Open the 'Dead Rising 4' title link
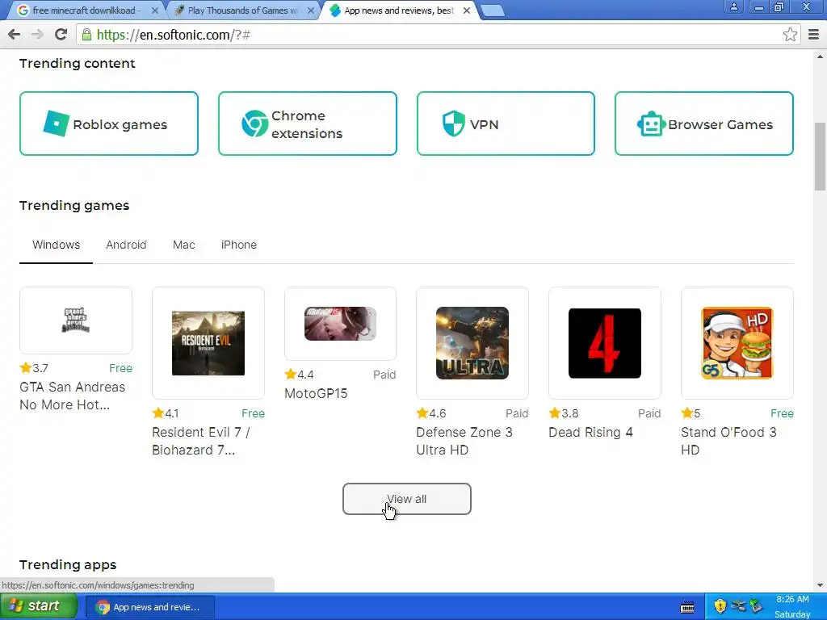The image size is (827, 620). 590,433
